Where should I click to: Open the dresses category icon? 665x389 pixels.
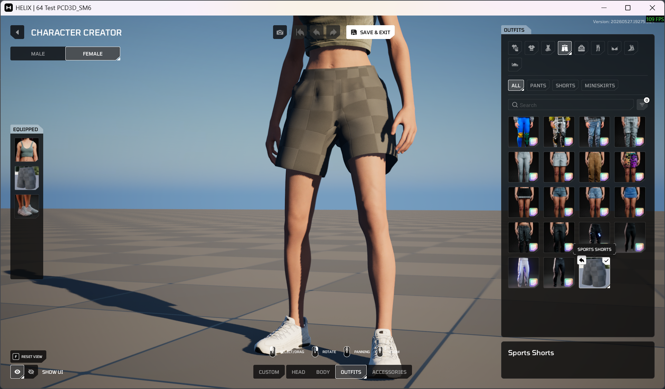click(x=548, y=48)
